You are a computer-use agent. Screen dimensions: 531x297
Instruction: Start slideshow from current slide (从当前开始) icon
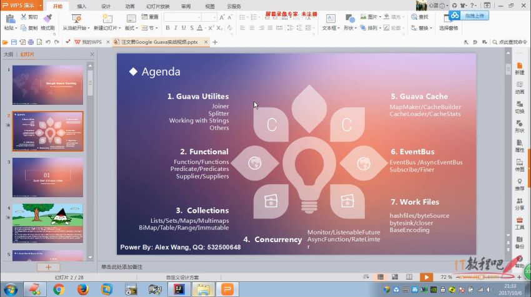76,19
